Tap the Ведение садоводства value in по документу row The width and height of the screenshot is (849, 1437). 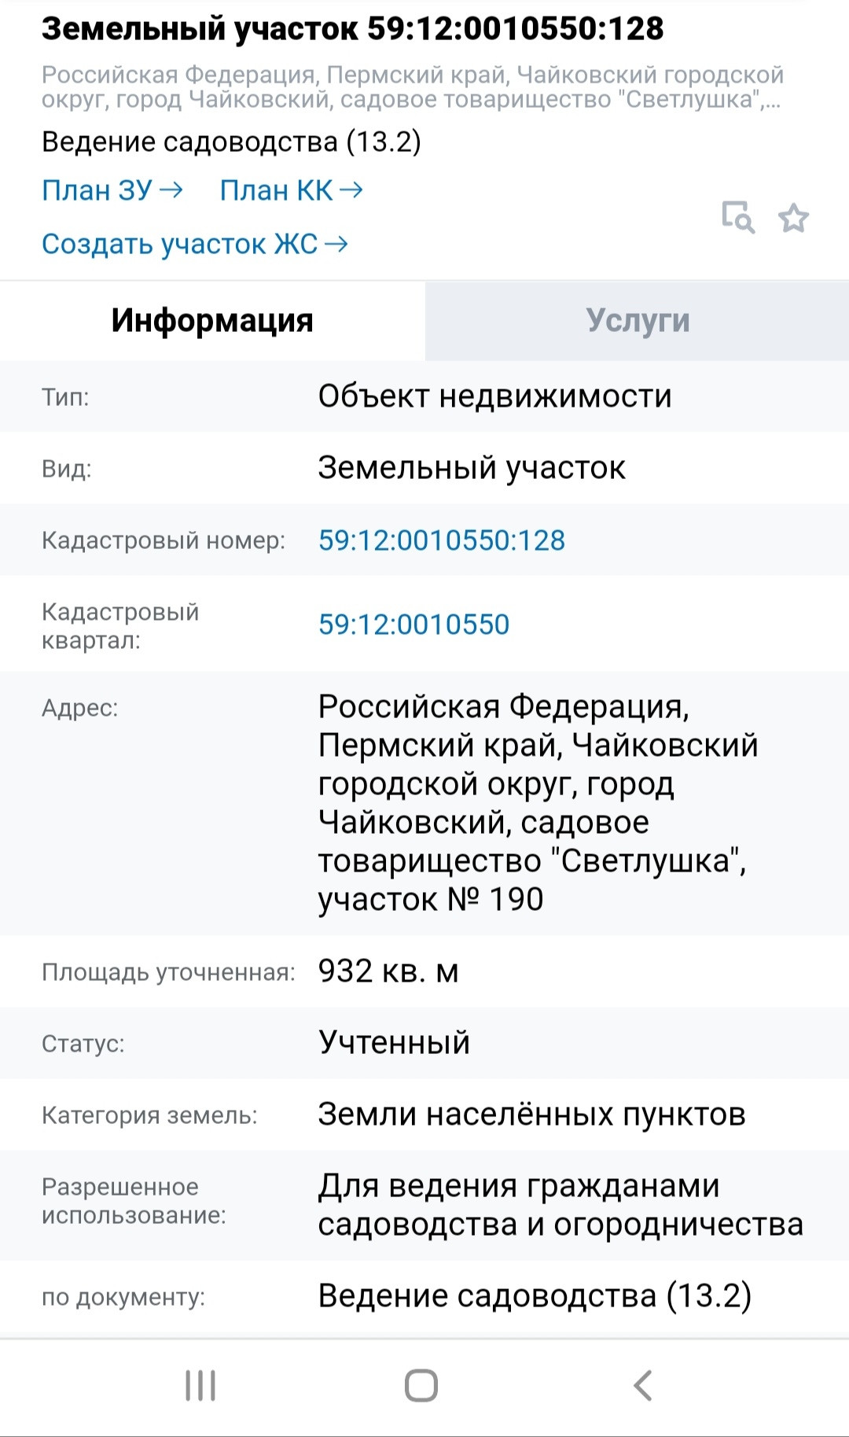click(535, 1296)
